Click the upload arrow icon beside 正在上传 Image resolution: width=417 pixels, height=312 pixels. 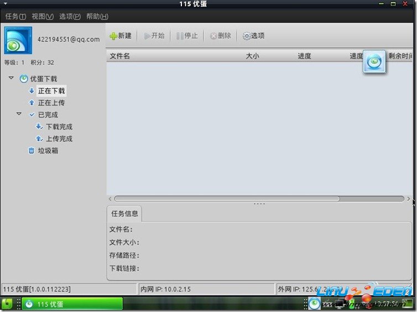pyautogui.click(x=32, y=103)
